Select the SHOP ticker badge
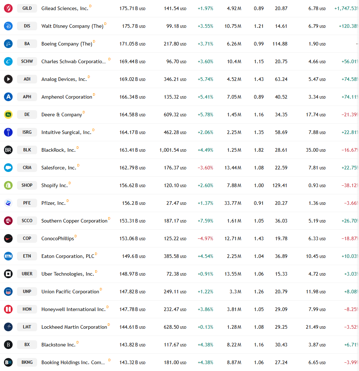359x371 pixels. coord(27,185)
